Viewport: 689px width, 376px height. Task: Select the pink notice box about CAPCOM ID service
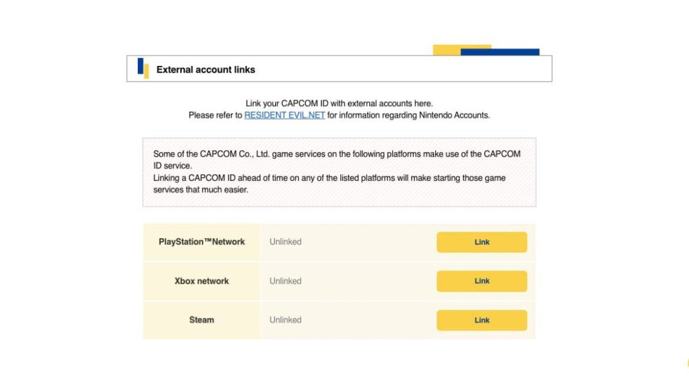[x=339, y=171]
